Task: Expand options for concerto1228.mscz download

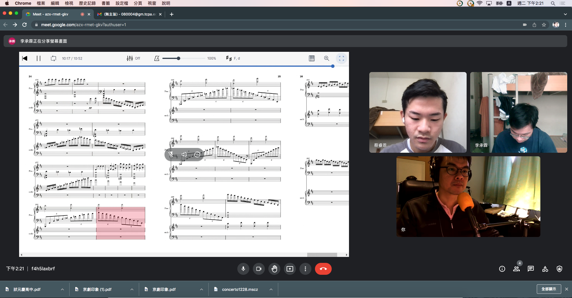Action: [271, 289]
